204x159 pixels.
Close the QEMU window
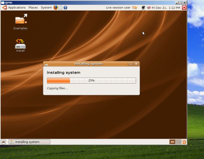(185, 3)
